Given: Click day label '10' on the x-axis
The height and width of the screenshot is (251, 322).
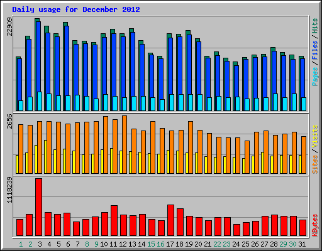Looking at the screenshot, I should [104, 244].
